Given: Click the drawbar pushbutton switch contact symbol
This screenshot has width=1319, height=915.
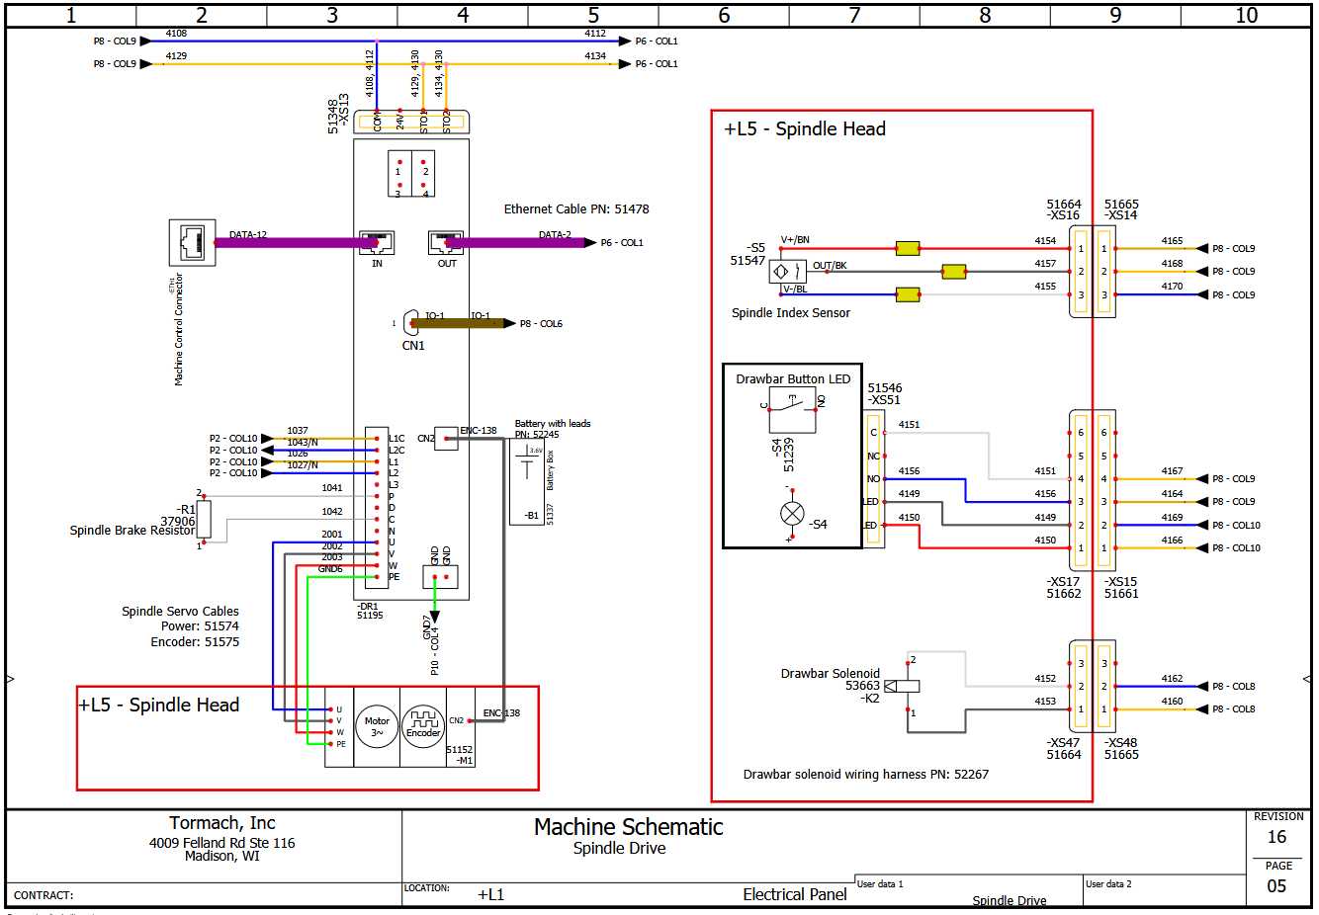Looking at the screenshot, I should coord(792,409).
